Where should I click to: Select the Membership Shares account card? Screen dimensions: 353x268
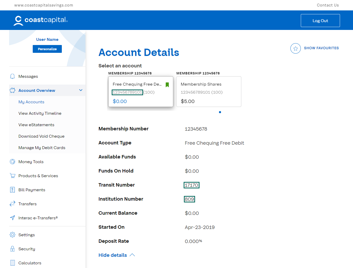209,91
